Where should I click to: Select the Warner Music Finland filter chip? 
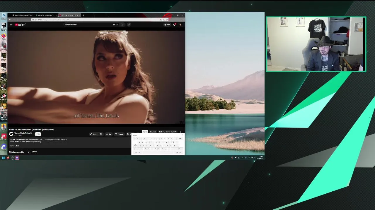[168, 132]
